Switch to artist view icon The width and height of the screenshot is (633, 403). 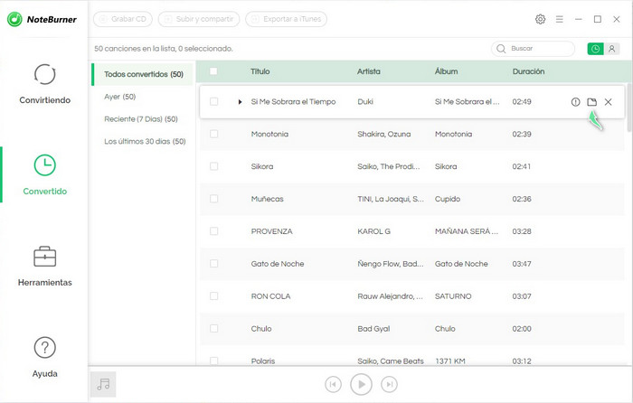pyautogui.click(x=611, y=49)
